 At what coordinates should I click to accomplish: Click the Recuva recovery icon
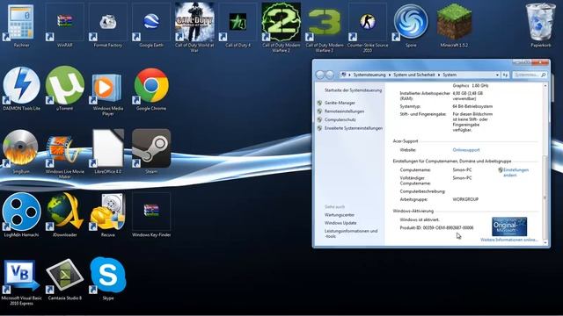point(107,212)
